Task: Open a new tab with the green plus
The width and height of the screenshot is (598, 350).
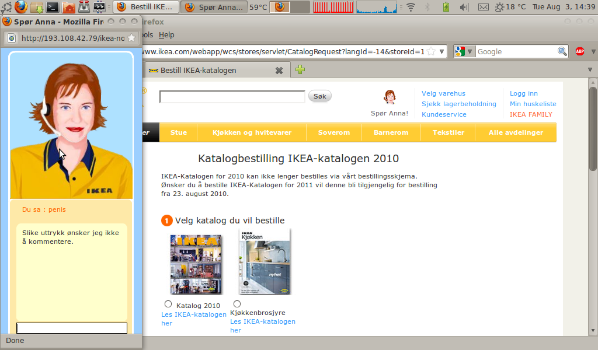Action: click(x=300, y=69)
